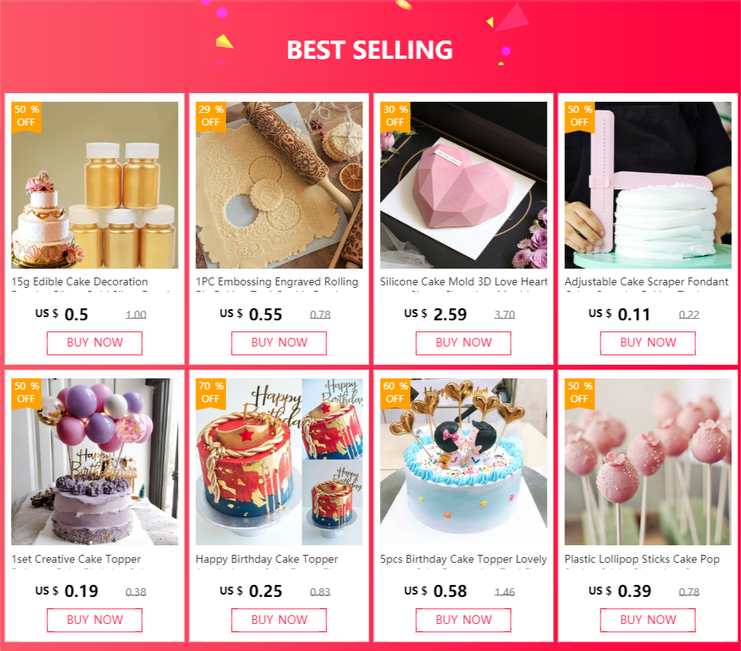Click BUY NOW for Creative Cake Topper

[x=95, y=620]
